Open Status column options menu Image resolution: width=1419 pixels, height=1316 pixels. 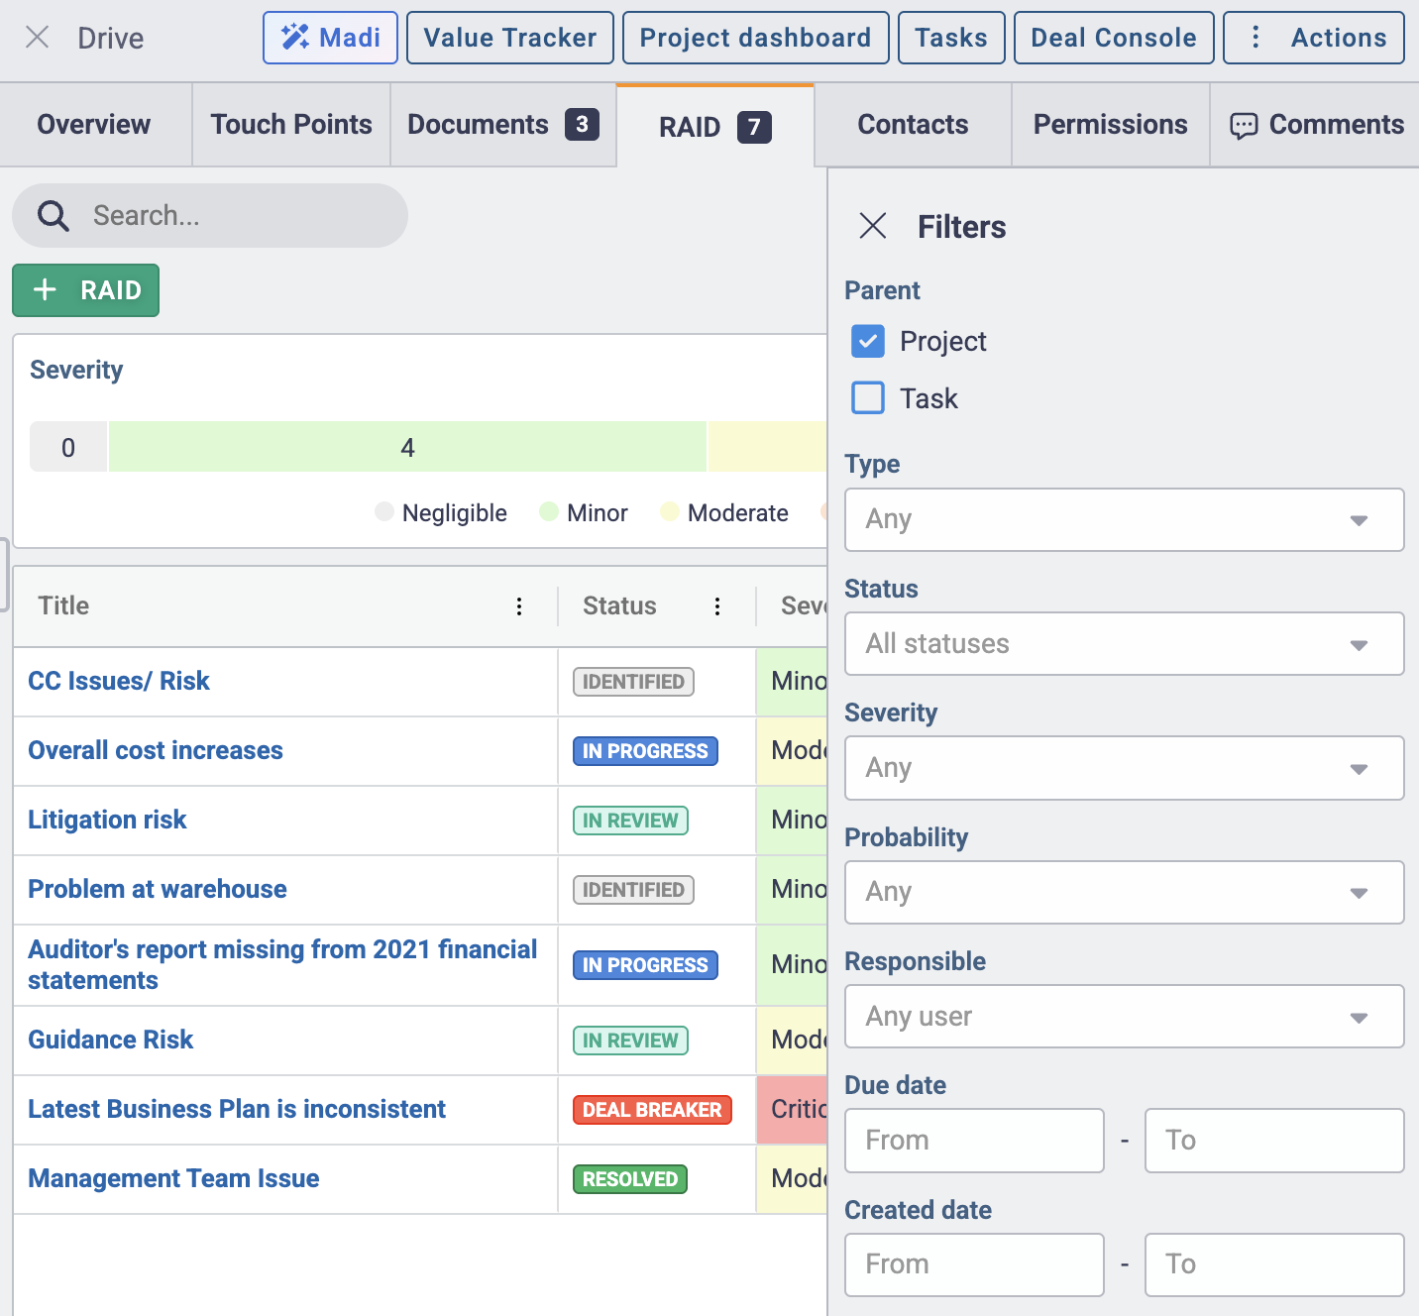coord(717,606)
